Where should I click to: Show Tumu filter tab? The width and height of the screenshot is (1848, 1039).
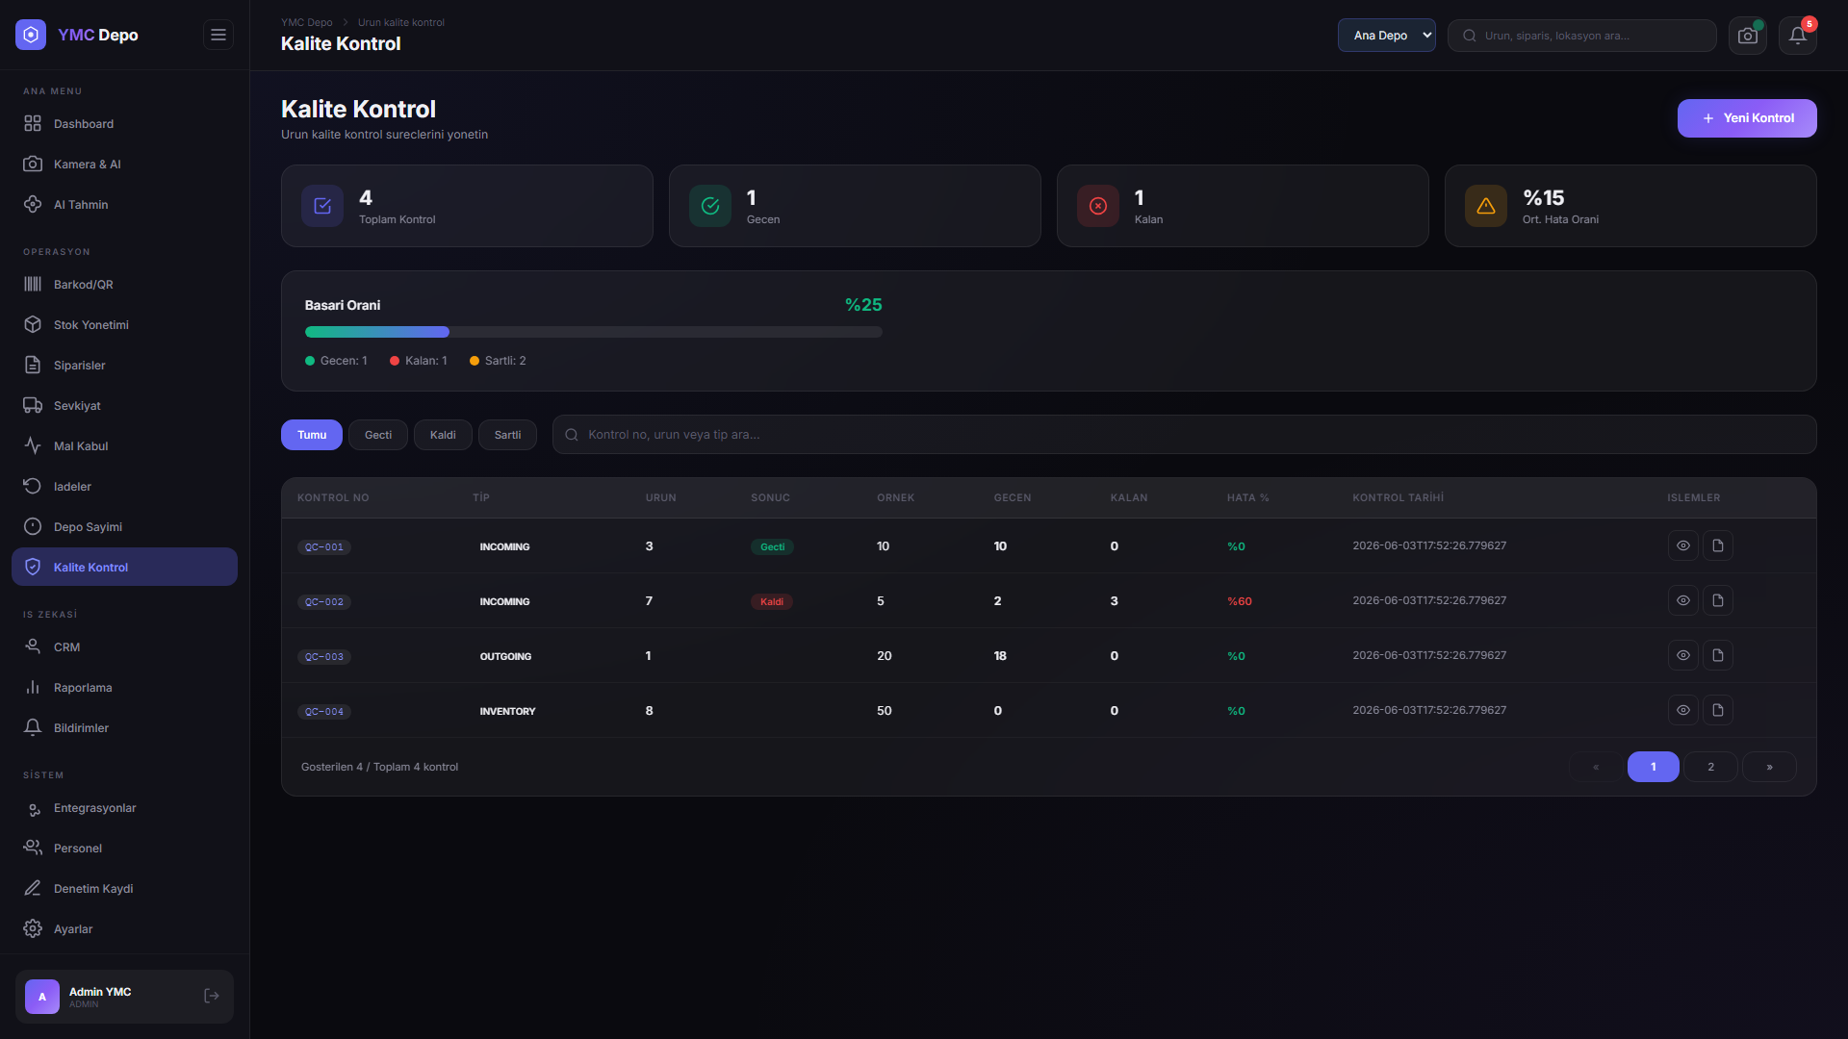[x=312, y=435]
